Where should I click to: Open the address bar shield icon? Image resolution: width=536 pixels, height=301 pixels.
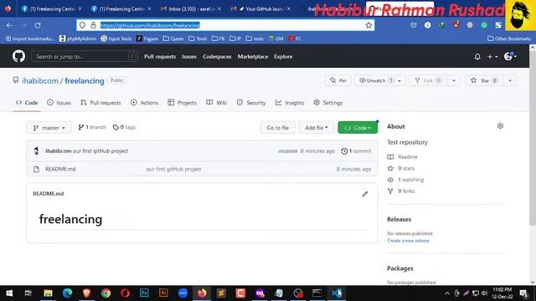(82, 25)
